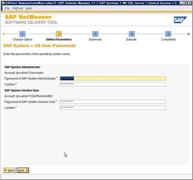
Task: Click the 'Define Parameters' step label
Action: (59, 39)
